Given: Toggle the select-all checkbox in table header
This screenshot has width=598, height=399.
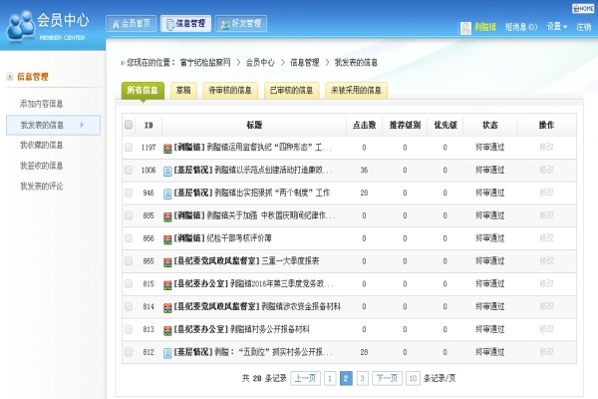Looking at the screenshot, I should pyautogui.click(x=129, y=125).
